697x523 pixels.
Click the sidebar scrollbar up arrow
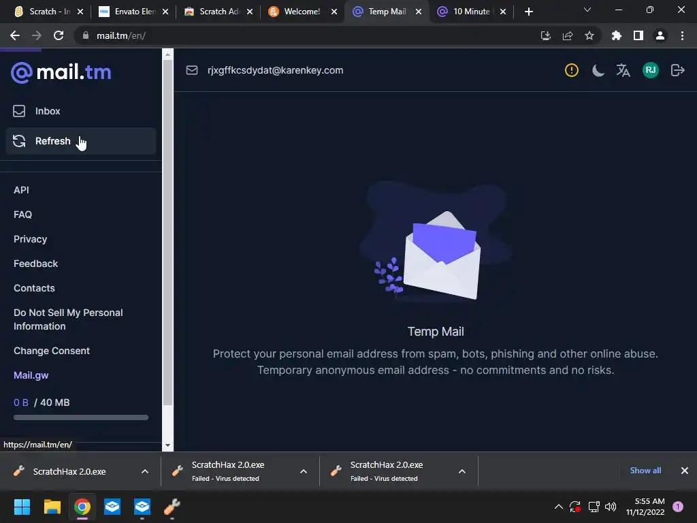pos(167,54)
